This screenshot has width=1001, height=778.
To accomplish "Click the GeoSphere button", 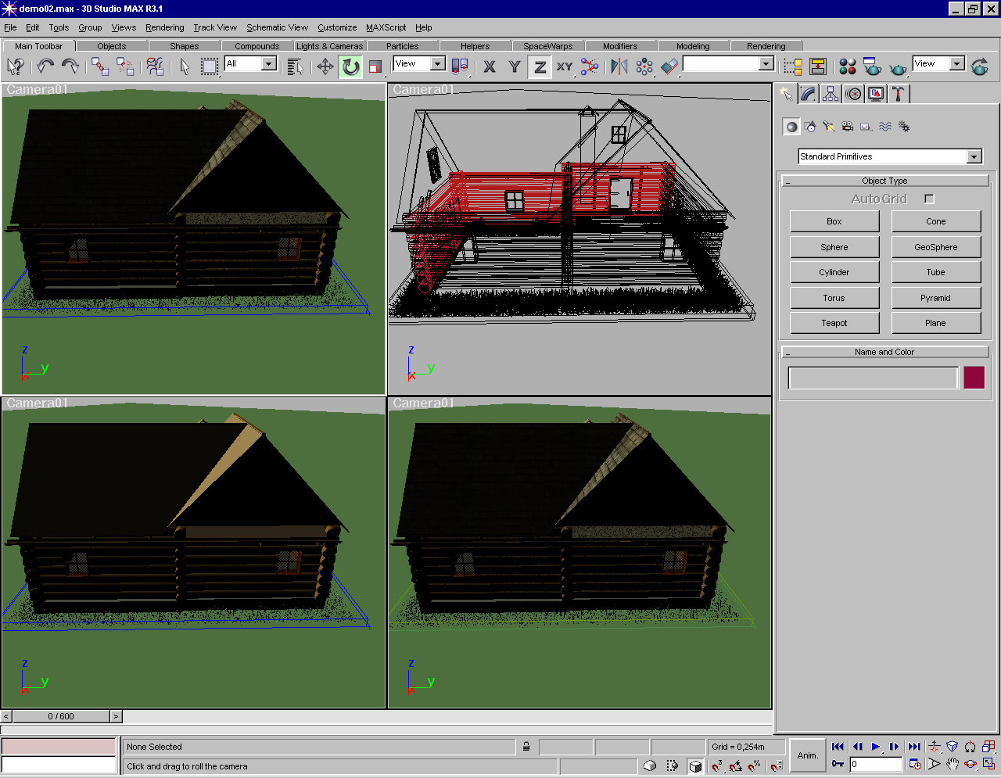I will pyautogui.click(x=935, y=247).
